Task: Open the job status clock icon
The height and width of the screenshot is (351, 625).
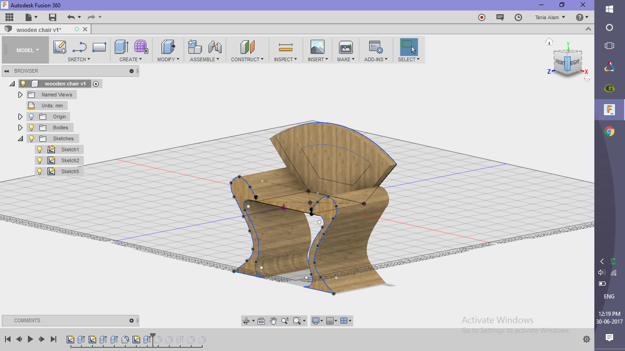Action: (518, 17)
